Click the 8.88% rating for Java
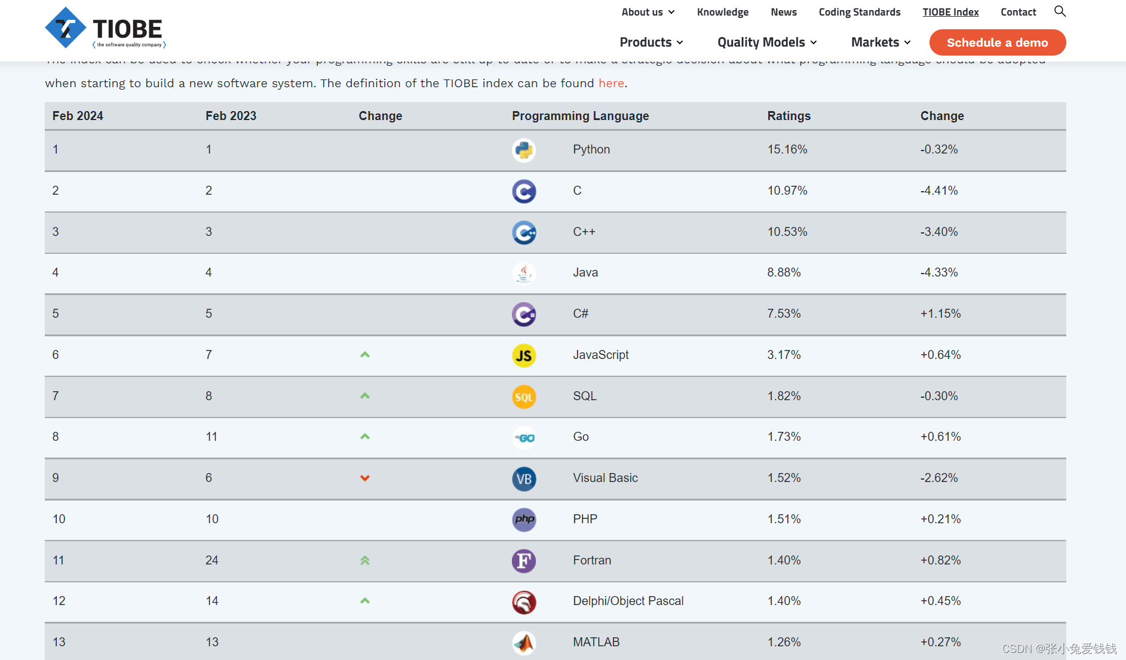The height and width of the screenshot is (660, 1126). pyautogui.click(x=784, y=272)
